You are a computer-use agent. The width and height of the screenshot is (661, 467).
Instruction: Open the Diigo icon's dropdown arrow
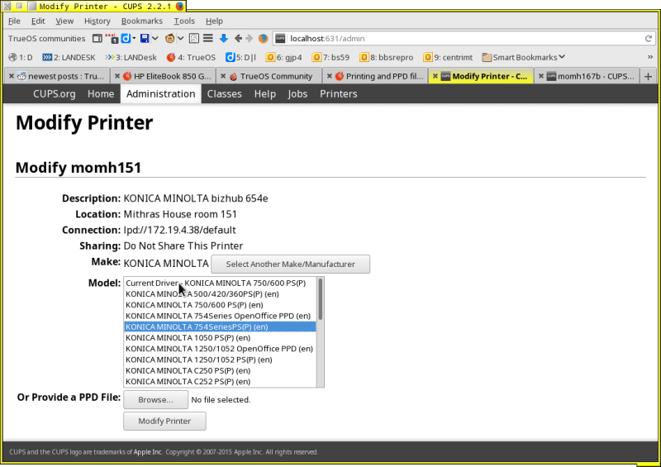(134, 38)
